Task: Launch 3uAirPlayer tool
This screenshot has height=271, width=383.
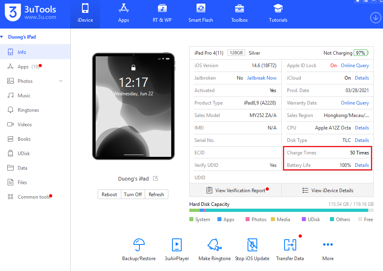Action: point(176,244)
